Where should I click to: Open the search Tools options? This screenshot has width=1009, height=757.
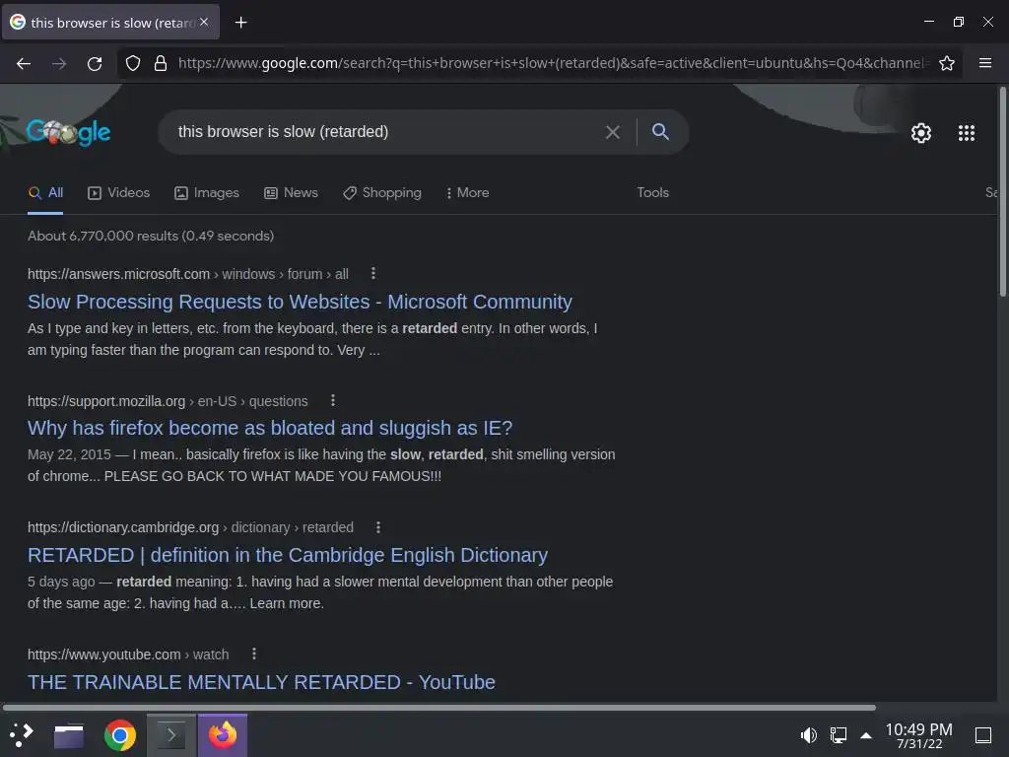point(652,192)
